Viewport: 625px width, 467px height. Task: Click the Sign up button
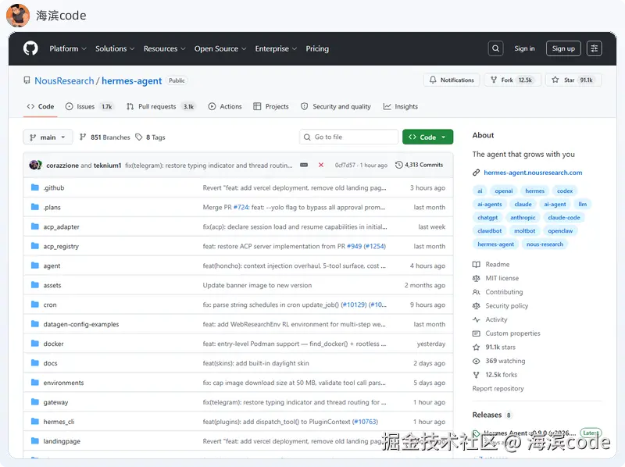pos(563,48)
